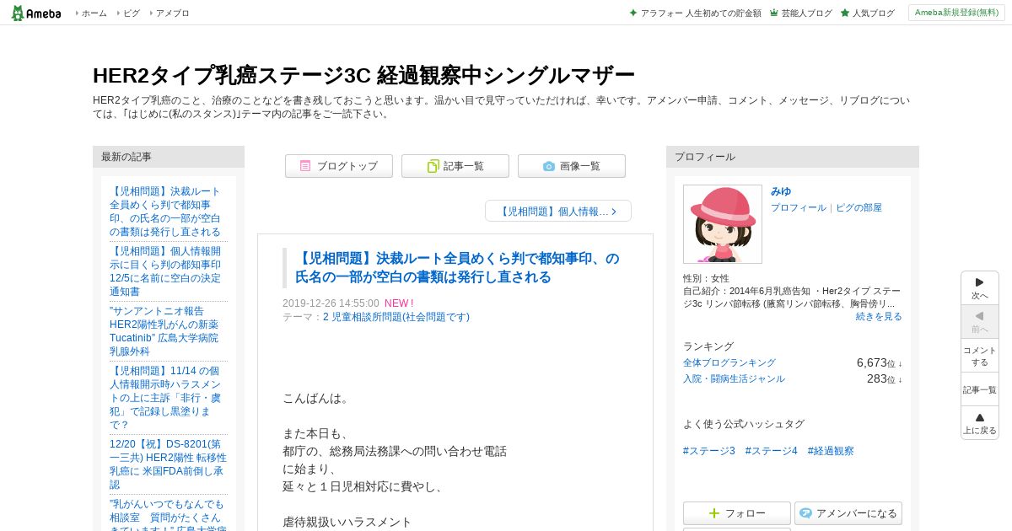Open みゆ profile name link

coord(781,191)
